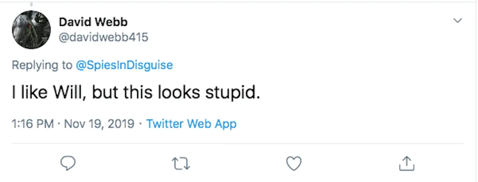Open the 1:16 PM timestamp
This screenshot has height=182, width=478.
tap(33, 124)
